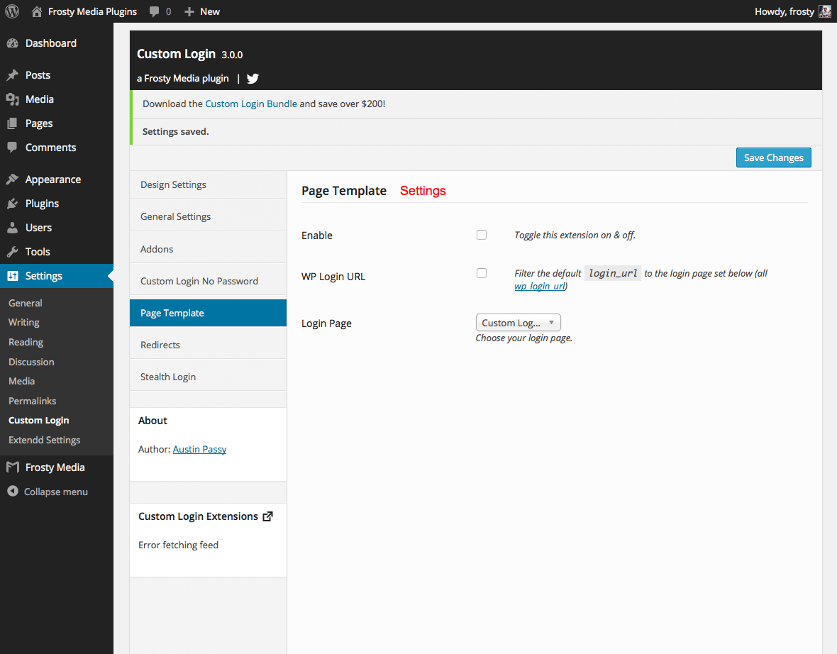Open the Custom Login Bundle link

click(251, 104)
